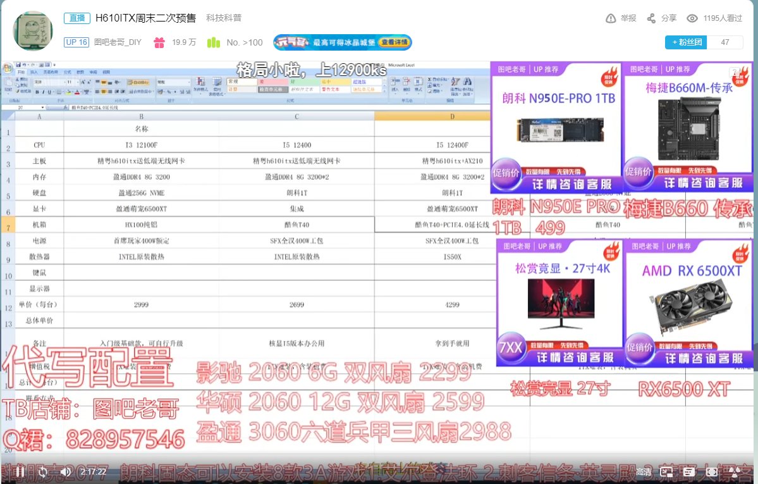Image resolution: width=758 pixels, height=484 pixels.
Task: Select the 开始 Home ribbon tab
Action: 21,72
